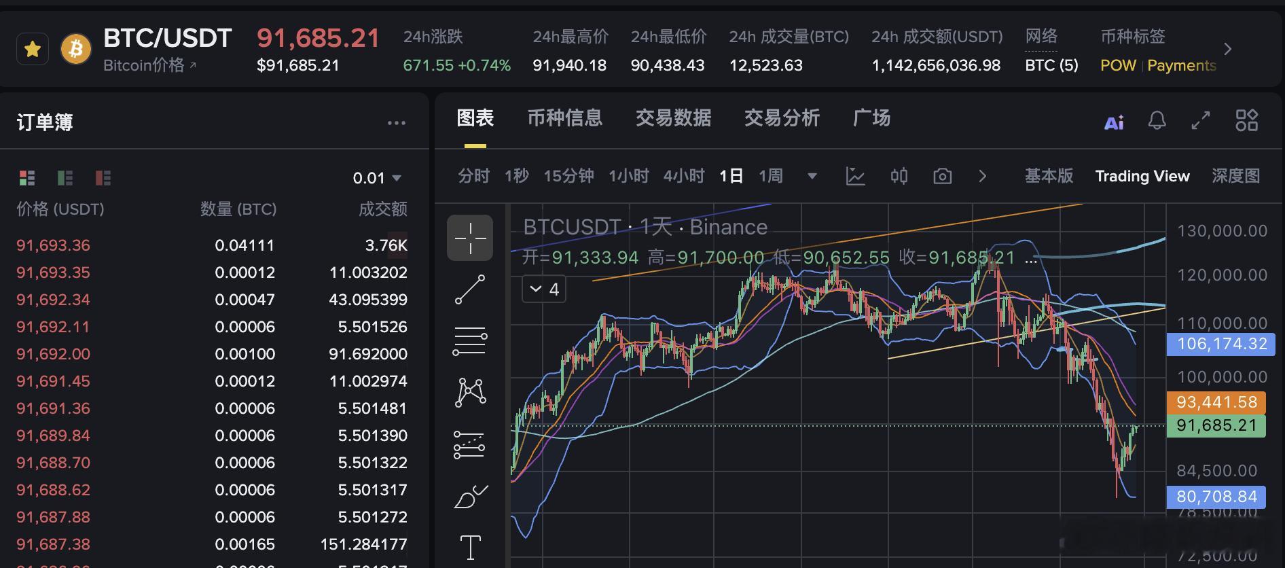Switch chart to Trading View
The image size is (1285, 568).
tap(1142, 176)
